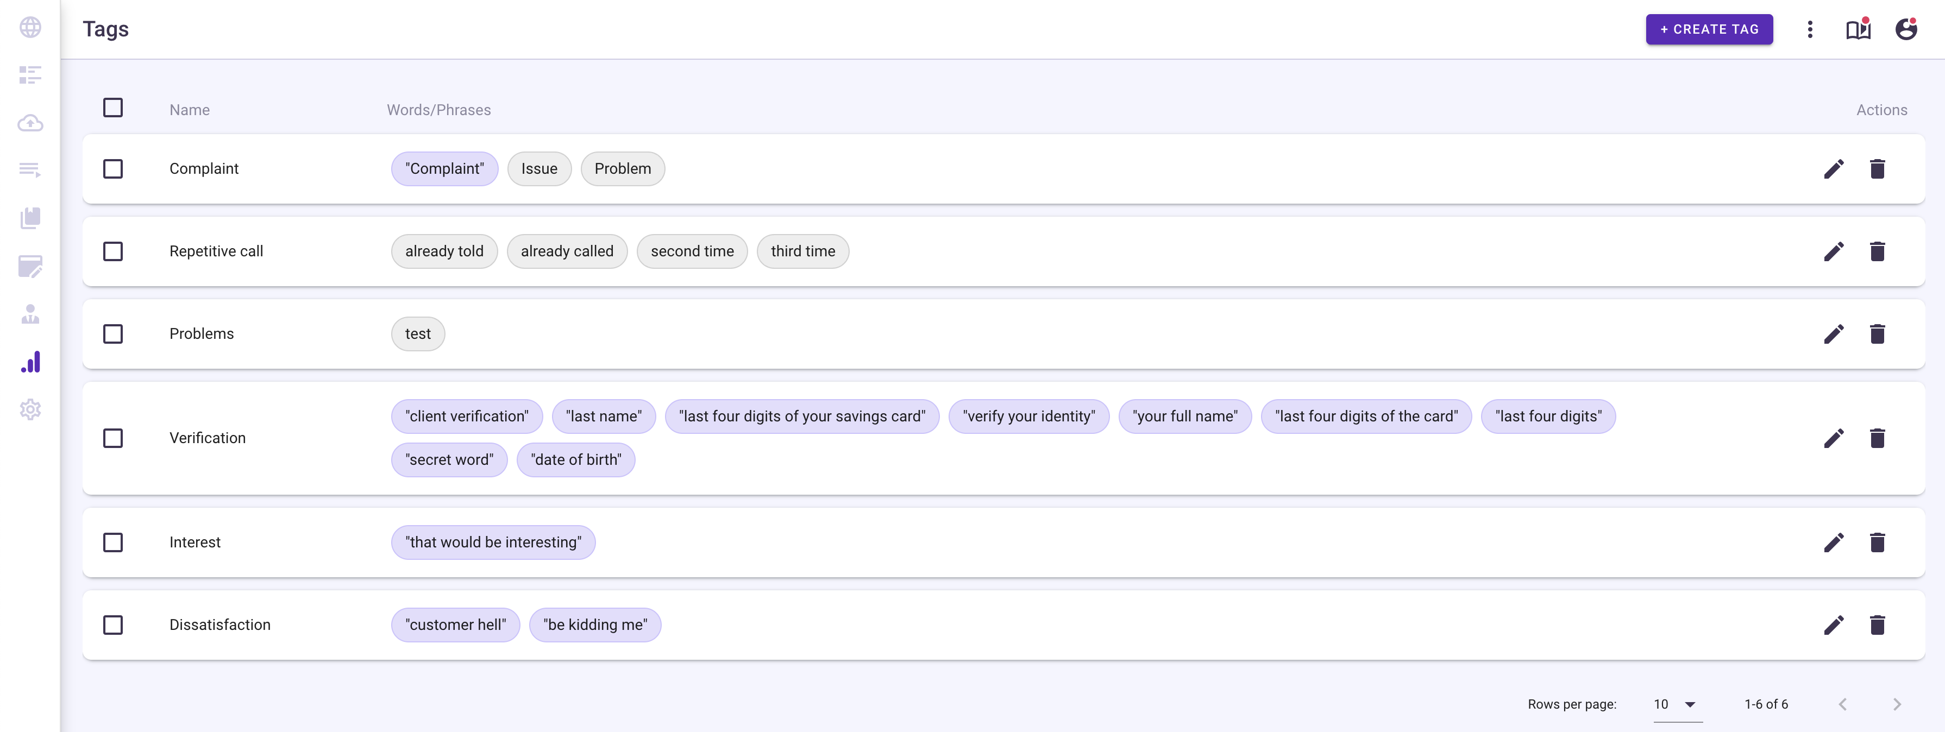
Task: Check the Verification row checkbox
Action: (x=113, y=438)
